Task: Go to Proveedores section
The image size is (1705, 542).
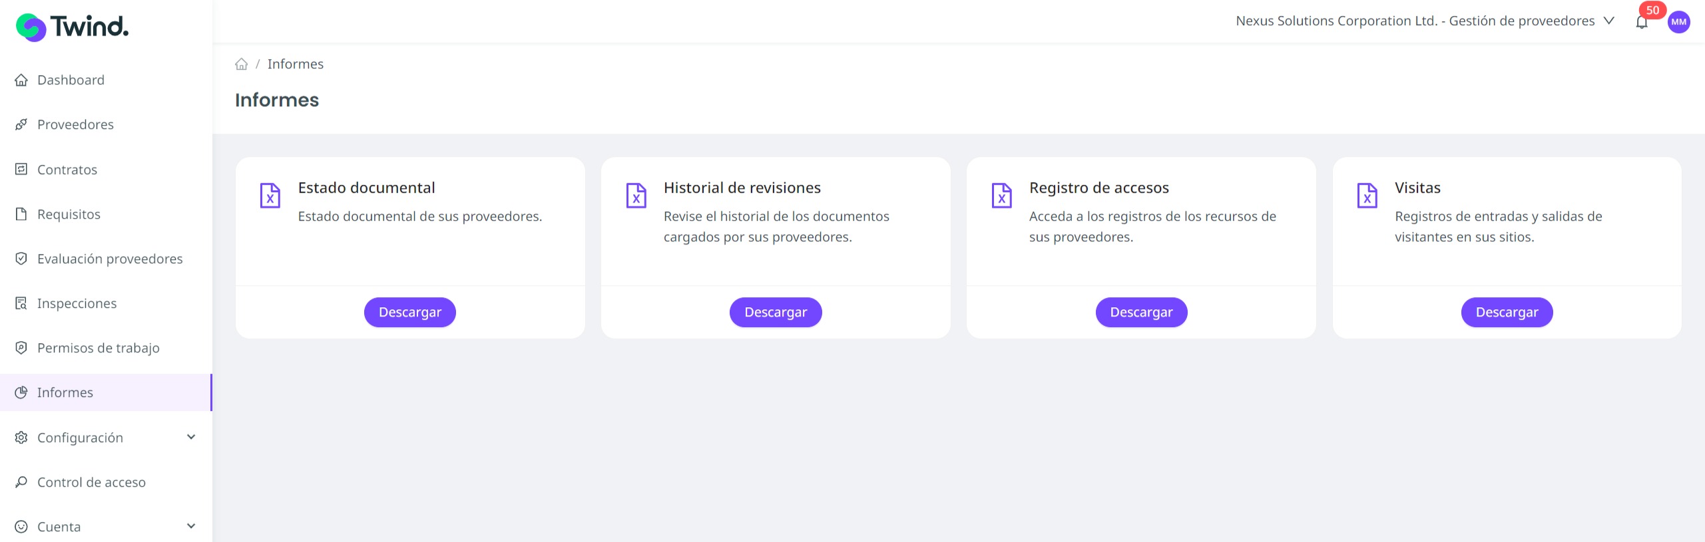Action: pyautogui.click(x=106, y=124)
